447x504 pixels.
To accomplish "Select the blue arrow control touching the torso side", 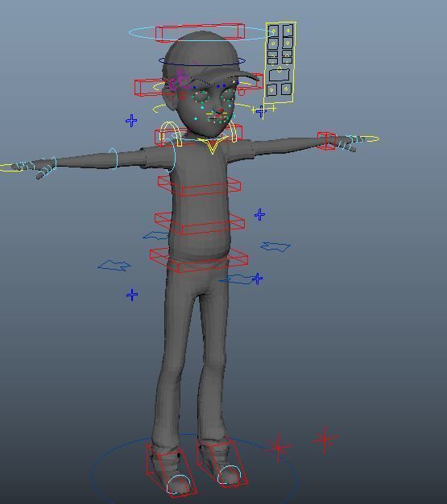I will 155,236.
